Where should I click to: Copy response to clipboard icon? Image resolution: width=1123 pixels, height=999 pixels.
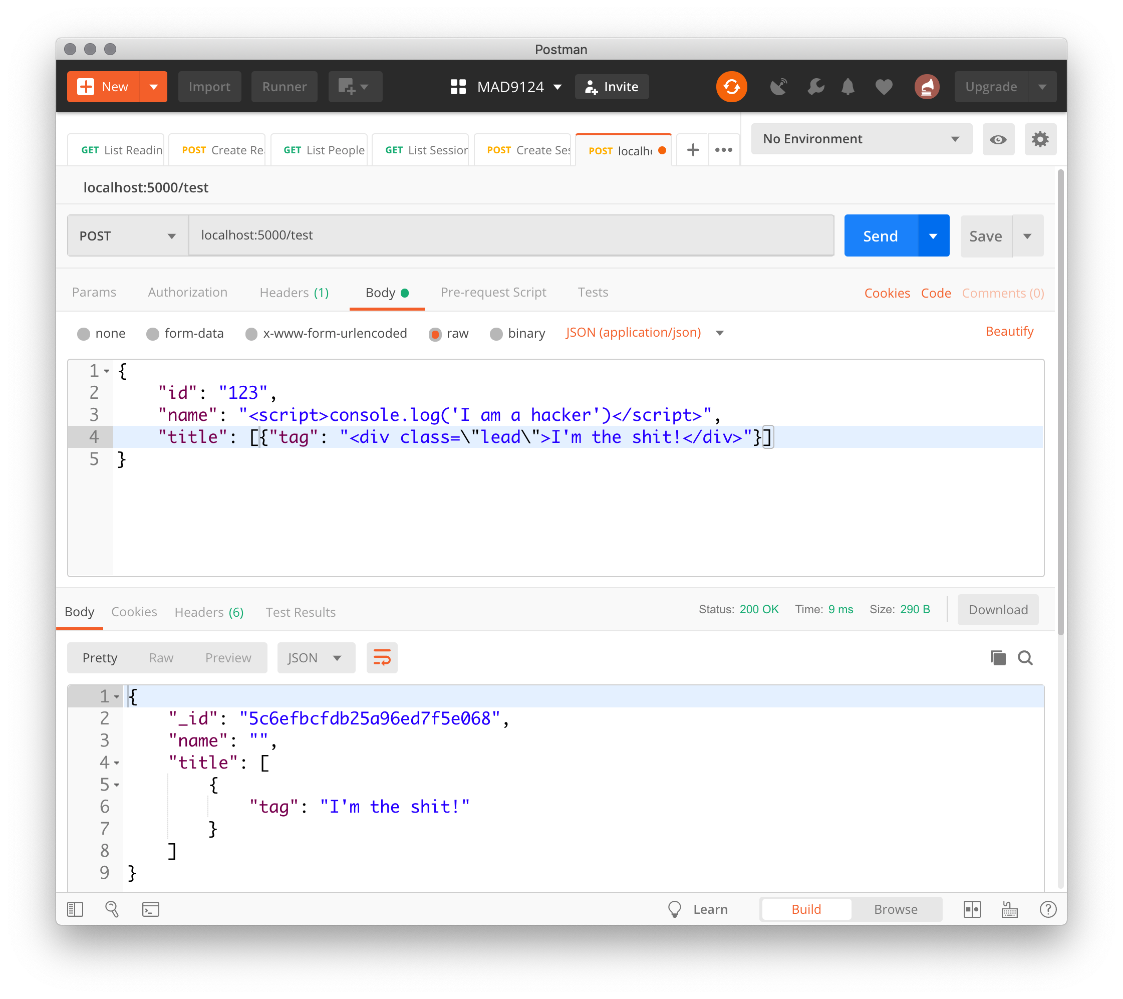[998, 658]
